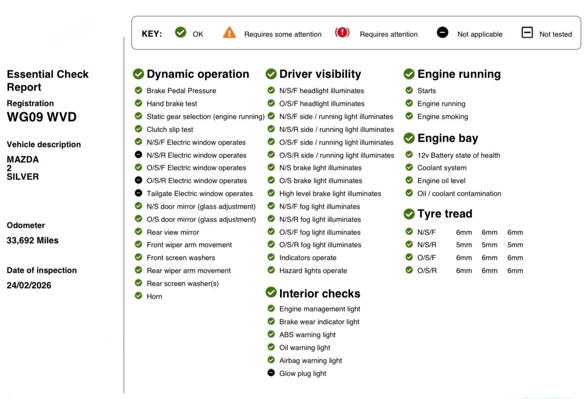Click the black icon beside Glow plug light

(x=271, y=373)
